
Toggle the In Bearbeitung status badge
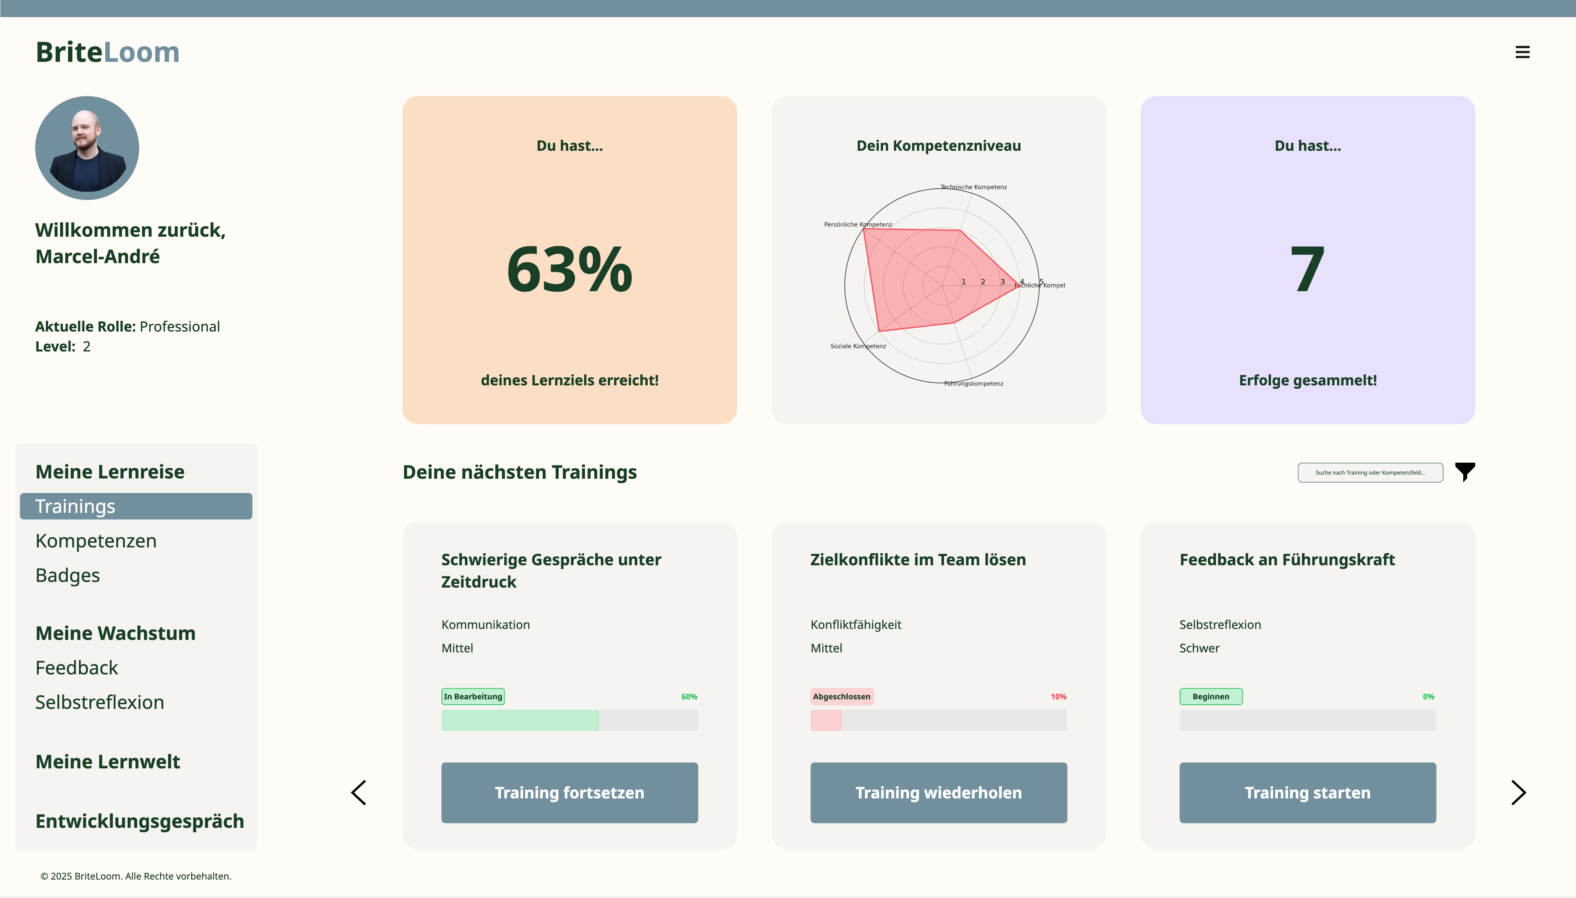point(473,696)
